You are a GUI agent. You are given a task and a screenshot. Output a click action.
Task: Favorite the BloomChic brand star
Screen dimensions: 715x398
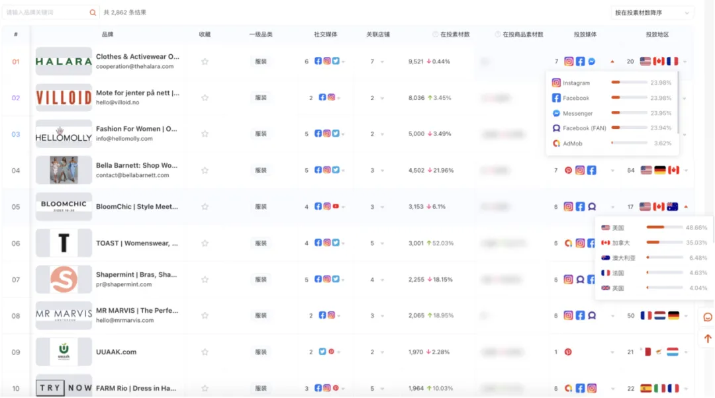click(205, 207)
